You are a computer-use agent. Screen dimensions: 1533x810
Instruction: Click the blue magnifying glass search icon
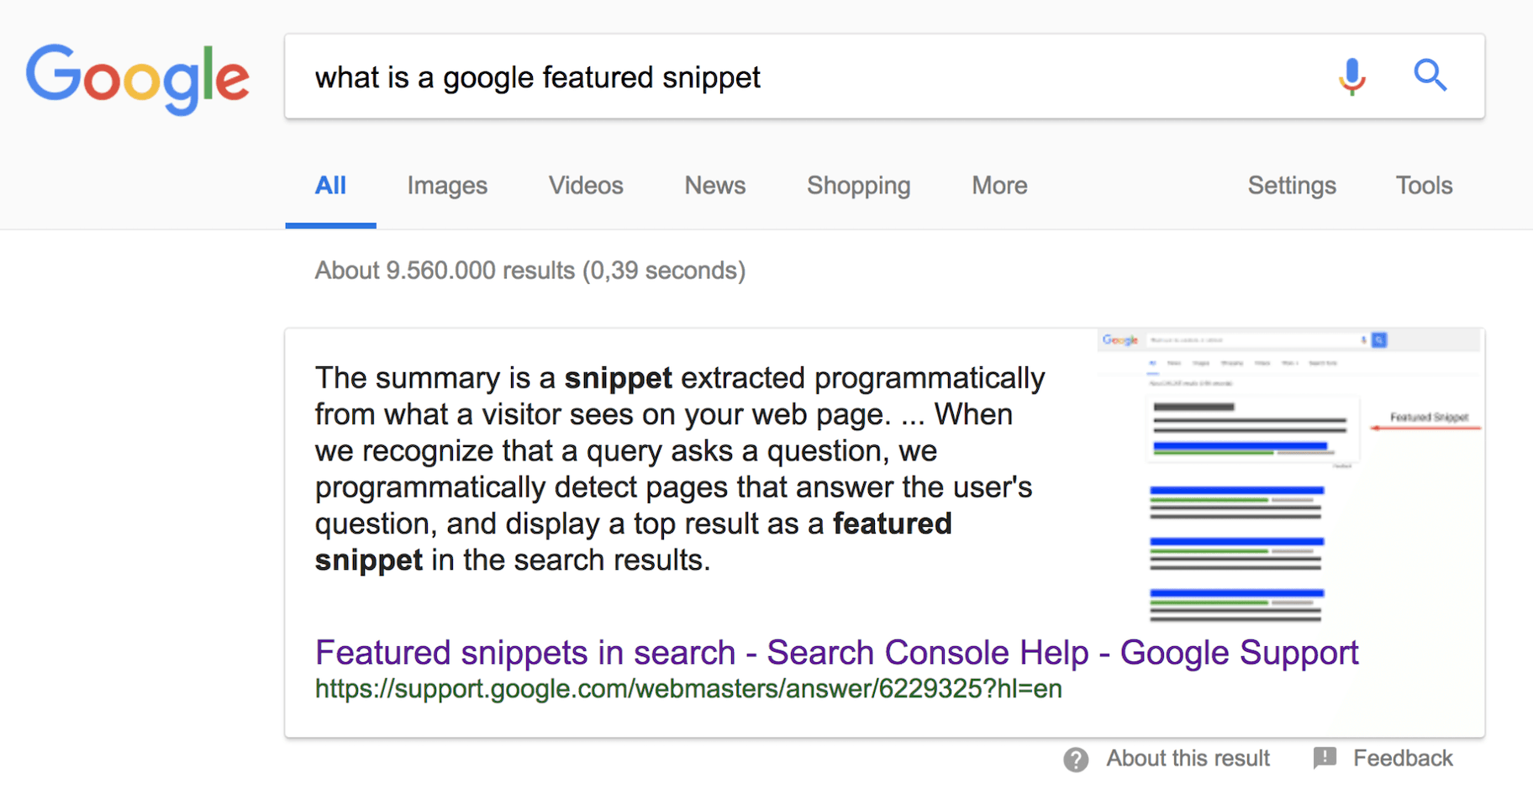click(x=1429, y=76)
